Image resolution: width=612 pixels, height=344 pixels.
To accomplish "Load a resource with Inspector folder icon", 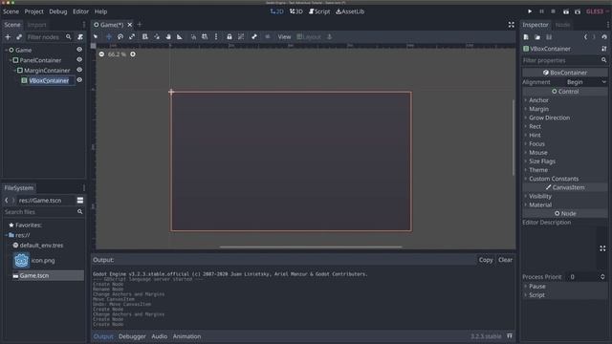I will 537,37.
